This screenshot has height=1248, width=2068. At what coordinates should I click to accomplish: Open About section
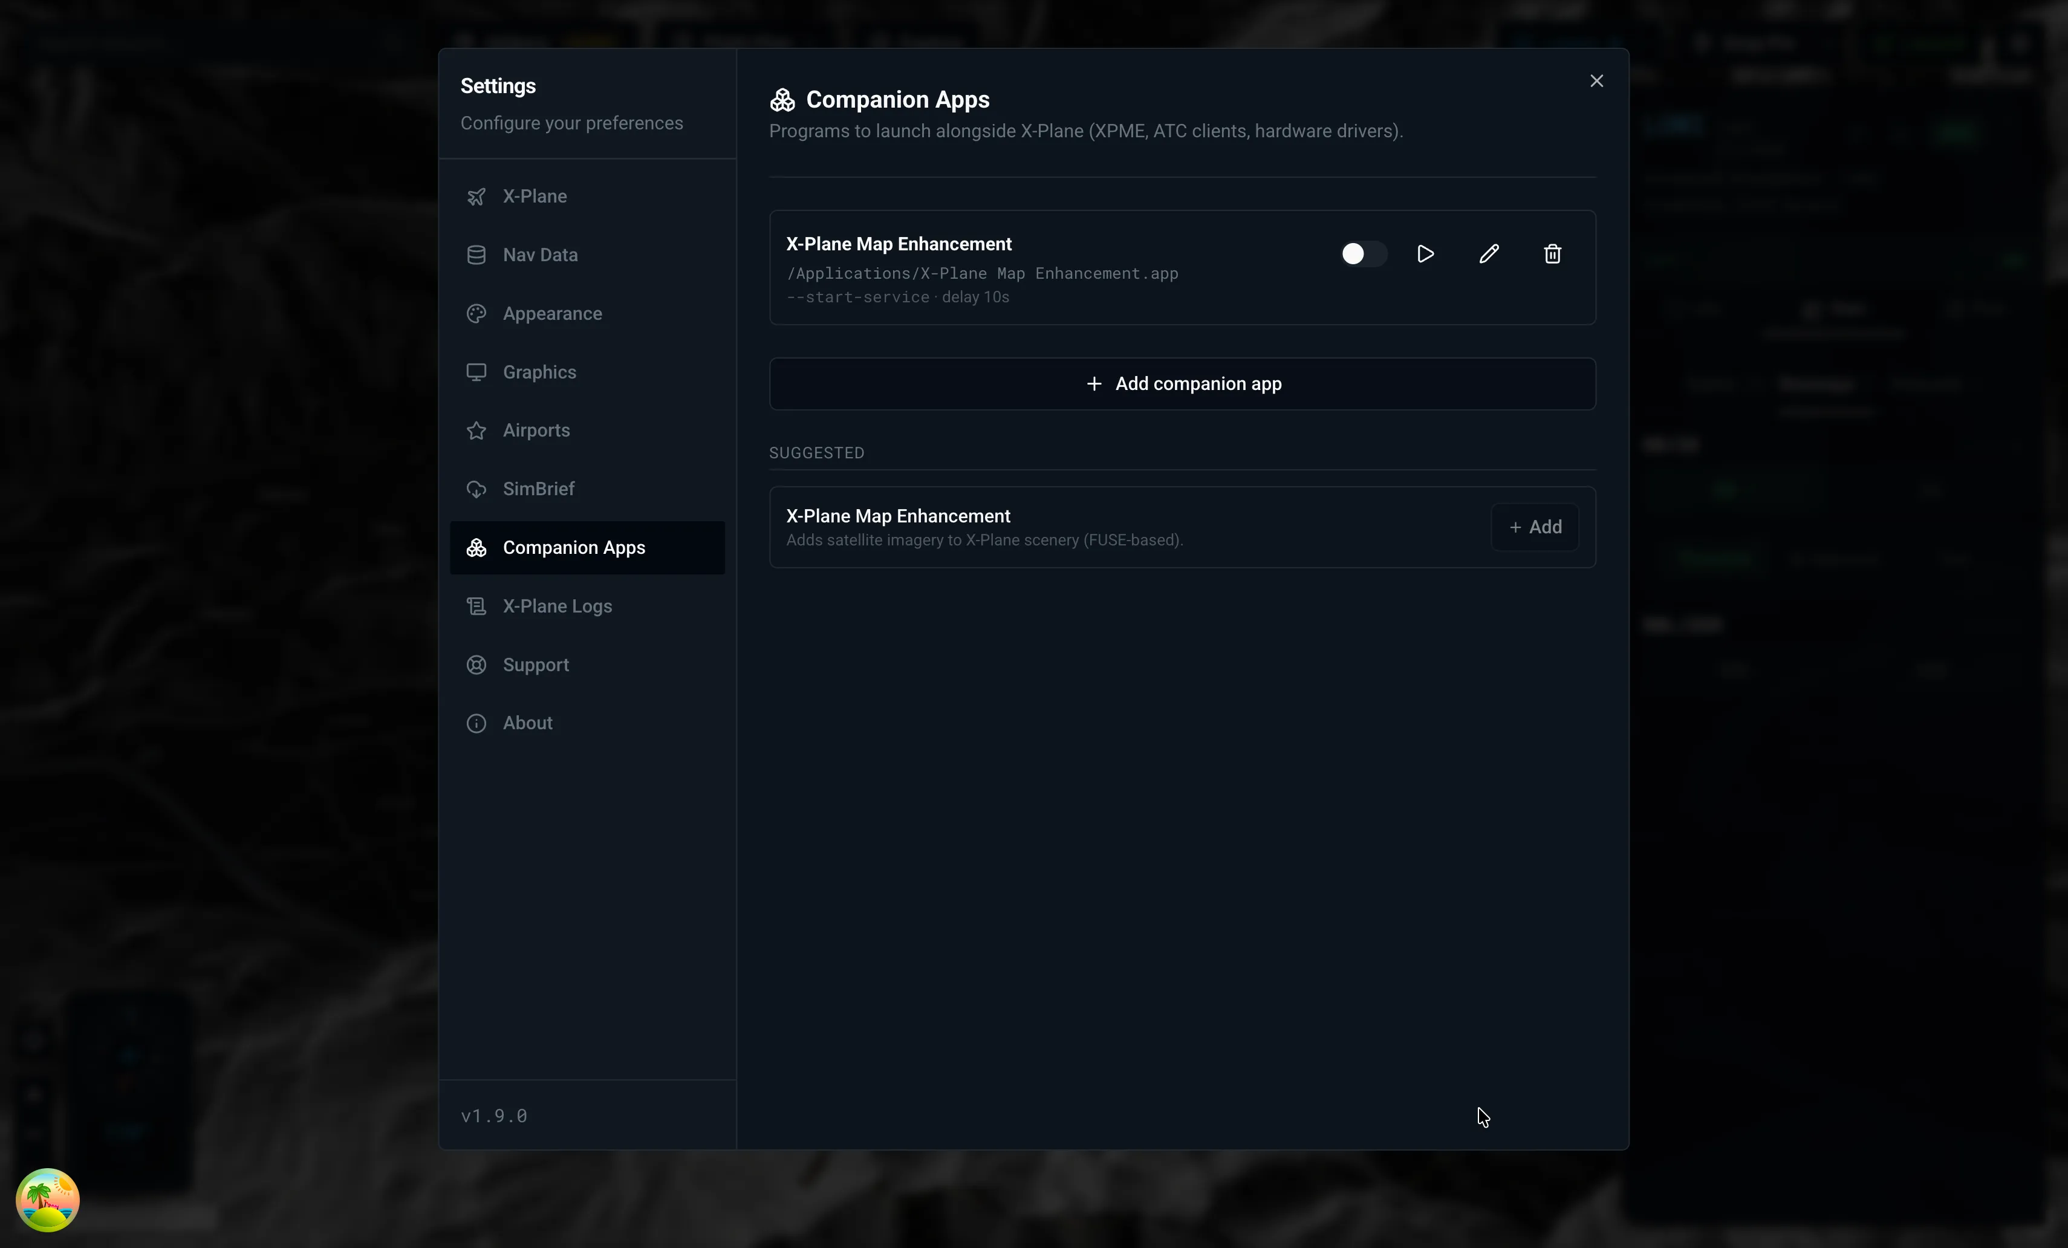pyautogui.click(x=587, y=723)
